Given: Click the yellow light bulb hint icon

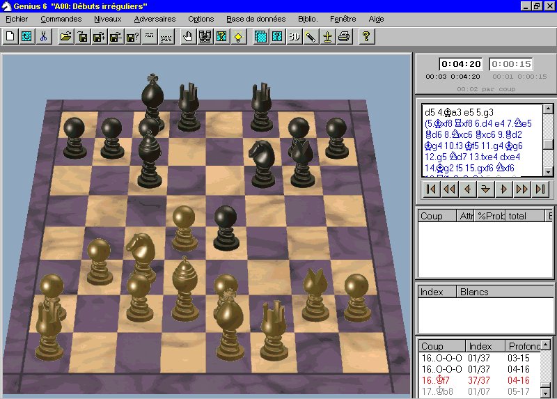Looking at the screenshot, I should pos(238,36).
